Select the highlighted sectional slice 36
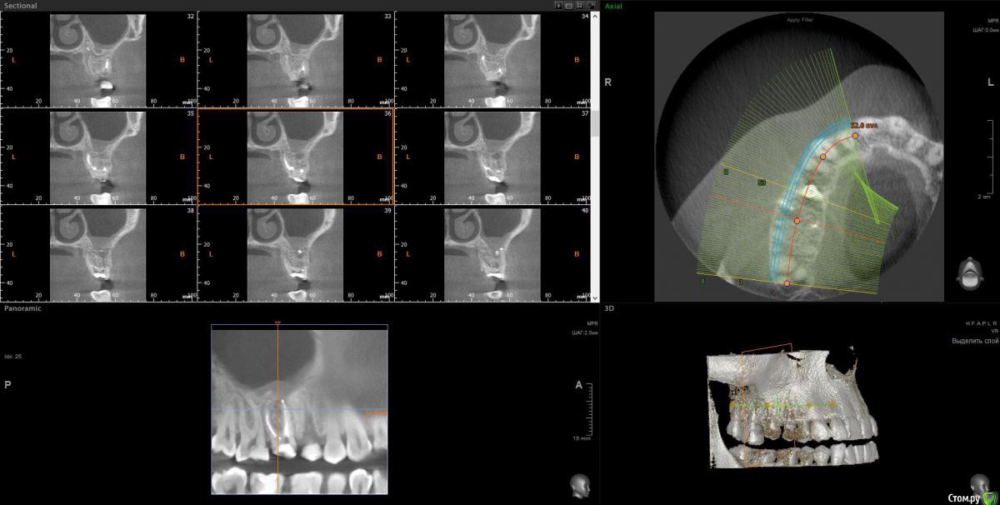Viewport: 1000px width, 505px height. [x=295, y=157]
